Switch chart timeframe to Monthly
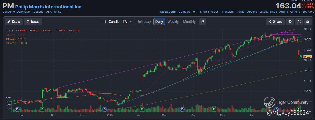This screenshot has height=120, width=315. point(189,22)
